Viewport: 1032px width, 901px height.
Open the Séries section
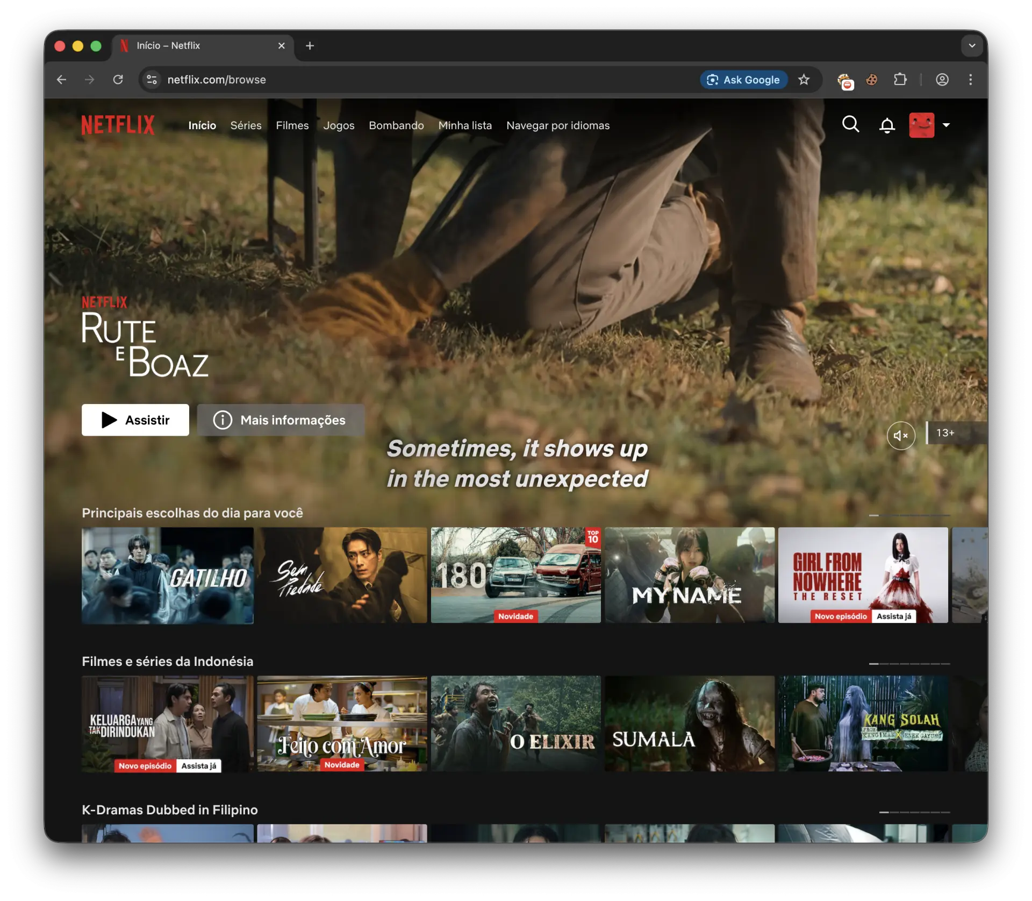pos(246,125)
